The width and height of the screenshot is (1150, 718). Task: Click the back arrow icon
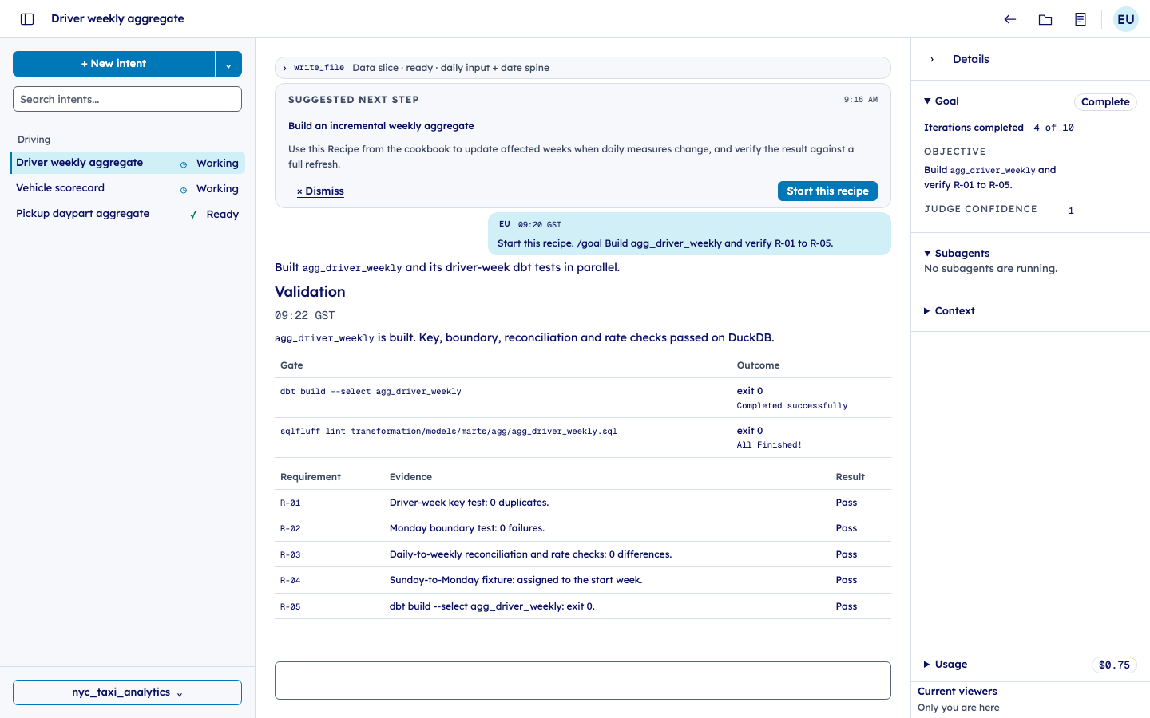tap(1010, 19)
